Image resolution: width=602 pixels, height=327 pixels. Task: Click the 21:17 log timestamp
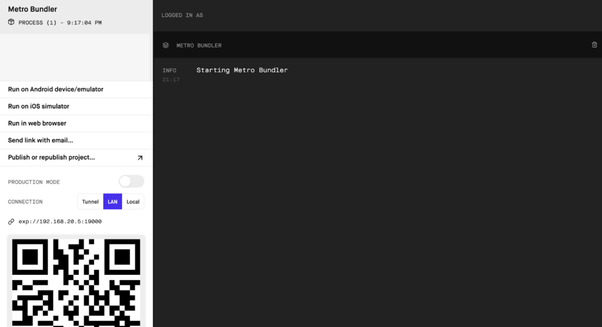tap(171, 80)
